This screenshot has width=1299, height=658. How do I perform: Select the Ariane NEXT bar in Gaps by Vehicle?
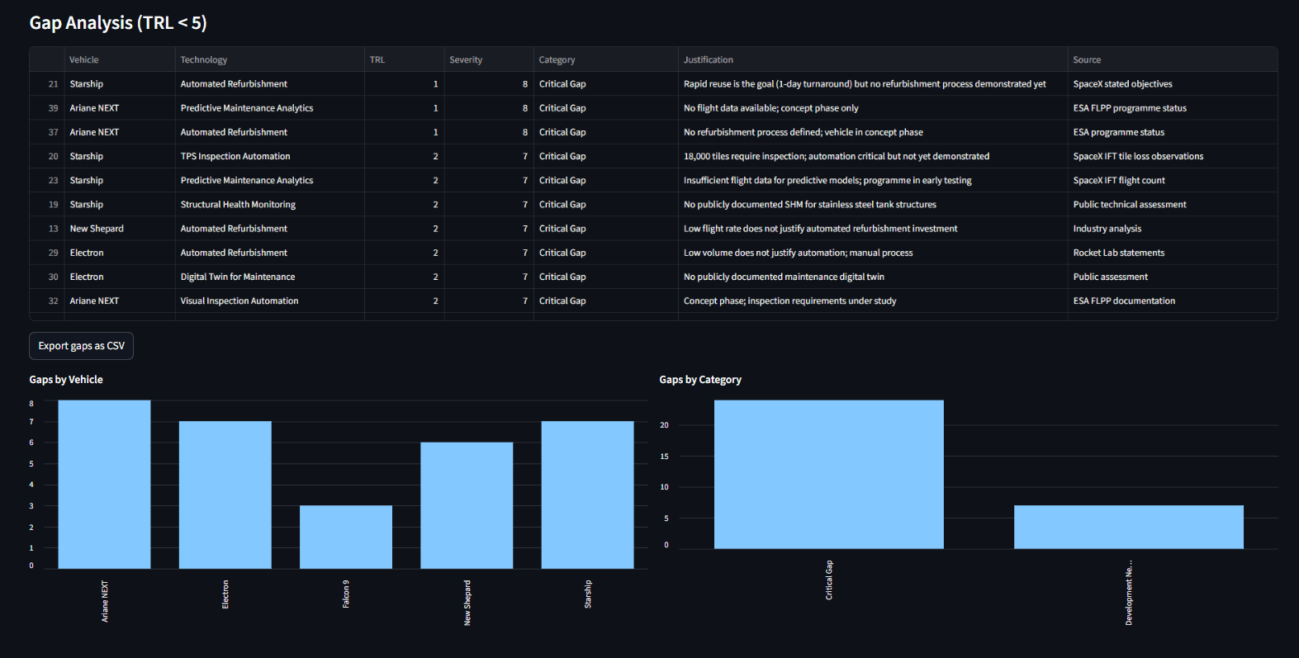[x=104, y=485]
